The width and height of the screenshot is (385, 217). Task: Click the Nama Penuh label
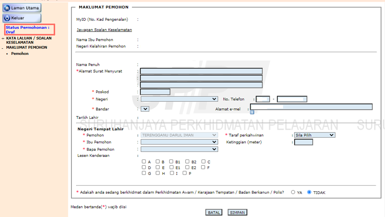(88, 65)
